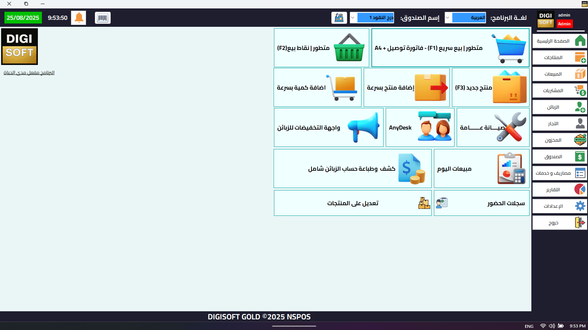Screen dimensions: 588x330
Task: Click ENG language indicator in taskbar
Action: coord(529,326)
